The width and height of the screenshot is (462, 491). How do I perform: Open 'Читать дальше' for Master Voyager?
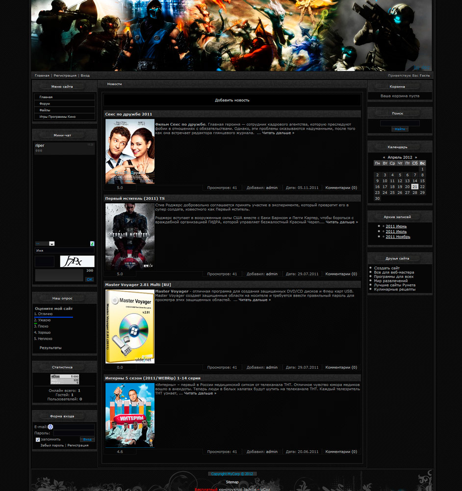255,300
